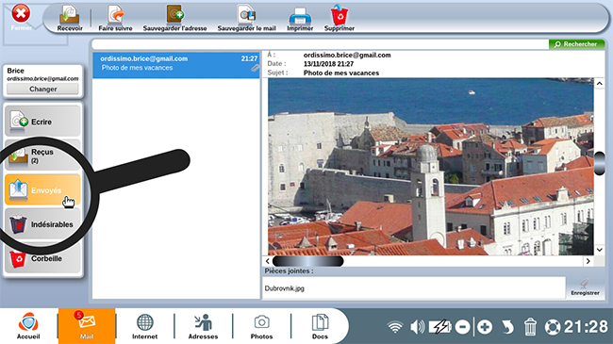Print the email with Imprimer
The height and width of the screenshot is (344, 613).
tap(300, 18)
